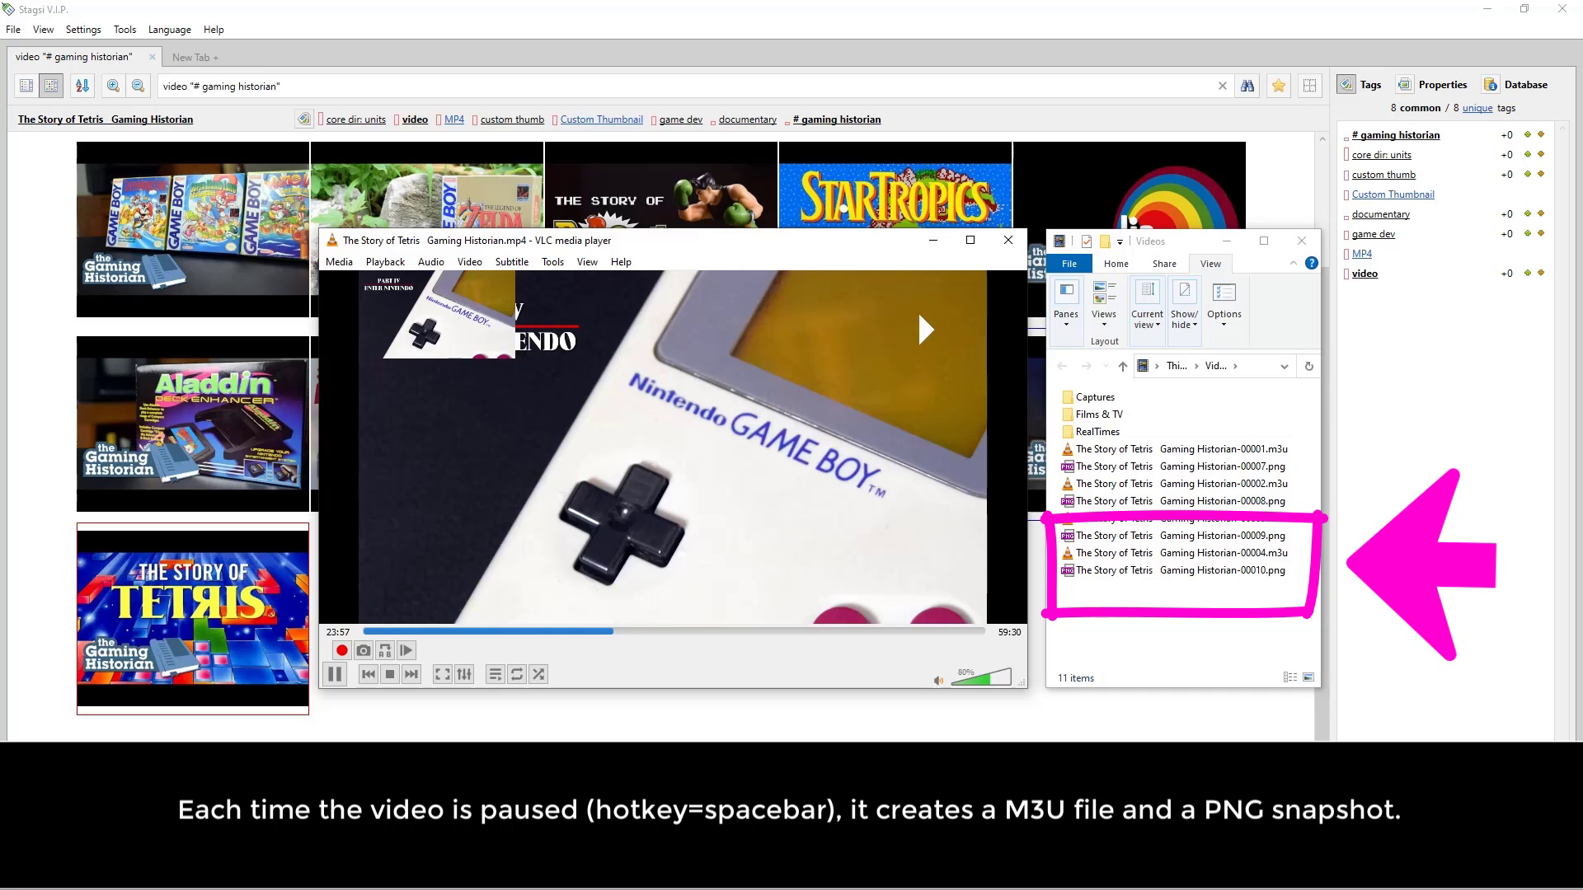Go up one folder in Explorer
The width and height of the screenshot is (1583, 890).
click(x=1122, y=367)
